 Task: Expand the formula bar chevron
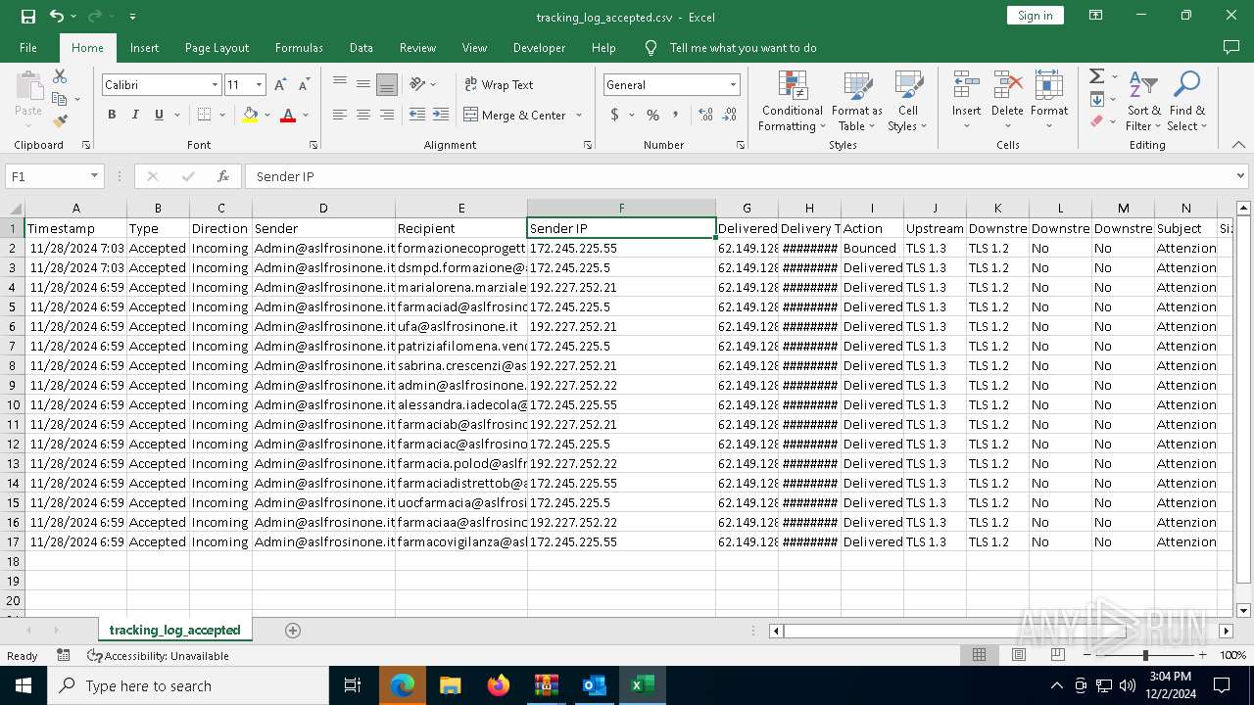(1240, 176)
